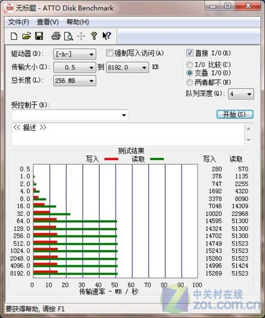This screenshot has height=318, width=265.
Task: Click the red 写入 legend swatch
Action: tap(111, 159)
